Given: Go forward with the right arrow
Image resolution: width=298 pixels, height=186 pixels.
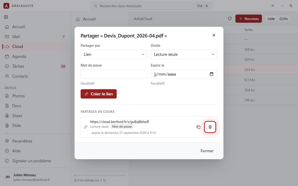Looking at the screenshot, I should (x=282, y=6).
